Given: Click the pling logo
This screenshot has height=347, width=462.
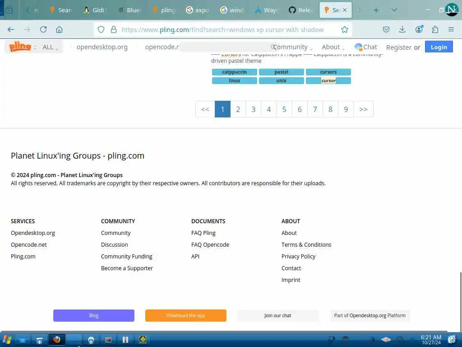Looking at the screenshot, I should click(20, 47).
